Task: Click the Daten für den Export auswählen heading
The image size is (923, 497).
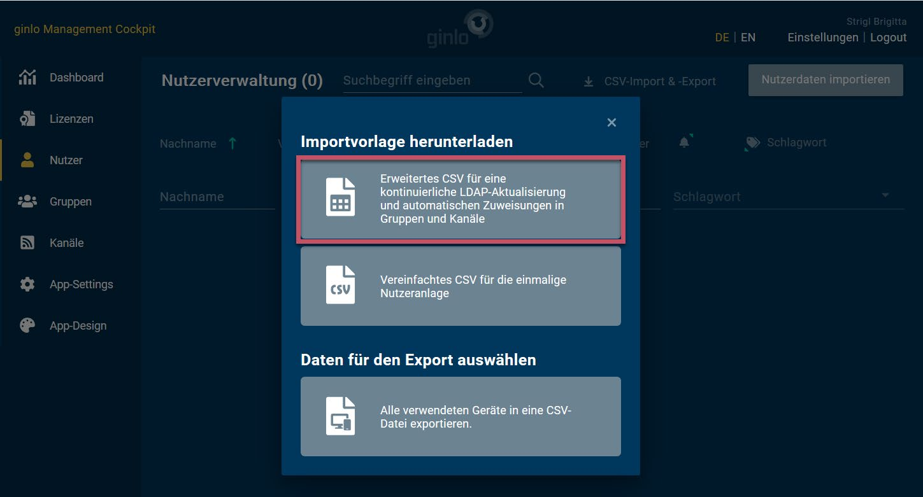Action: click(x=419, y=360)
